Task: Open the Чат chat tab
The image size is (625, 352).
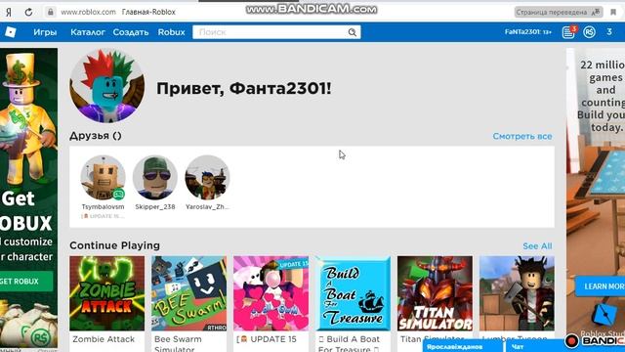Action: (x=536, y=347)
